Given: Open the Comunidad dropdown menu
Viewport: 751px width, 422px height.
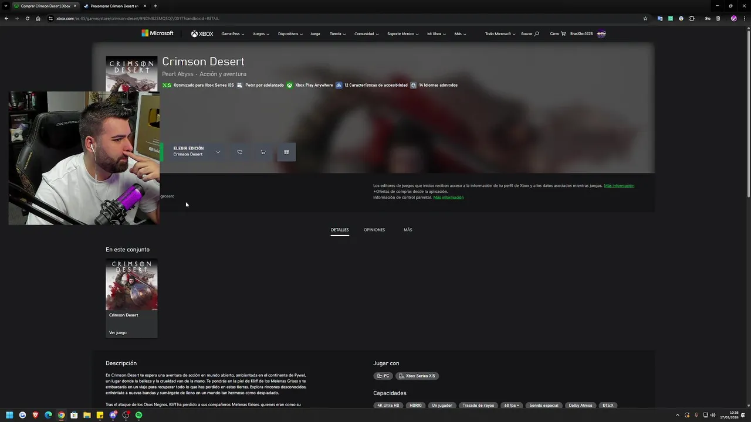Looking at the screenshot, I should 366,34.
